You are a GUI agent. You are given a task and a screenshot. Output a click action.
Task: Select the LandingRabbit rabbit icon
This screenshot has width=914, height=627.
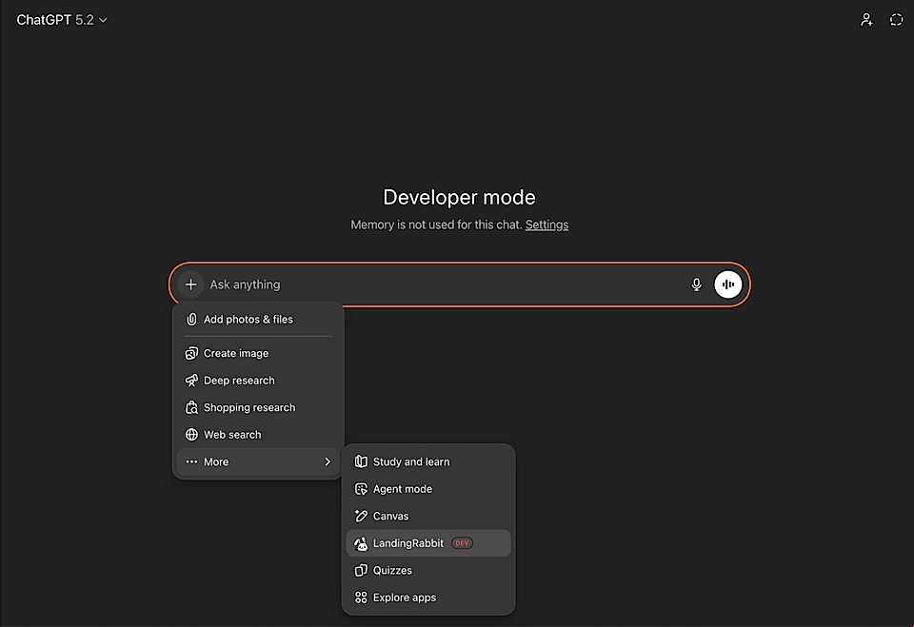pos(361,543)
